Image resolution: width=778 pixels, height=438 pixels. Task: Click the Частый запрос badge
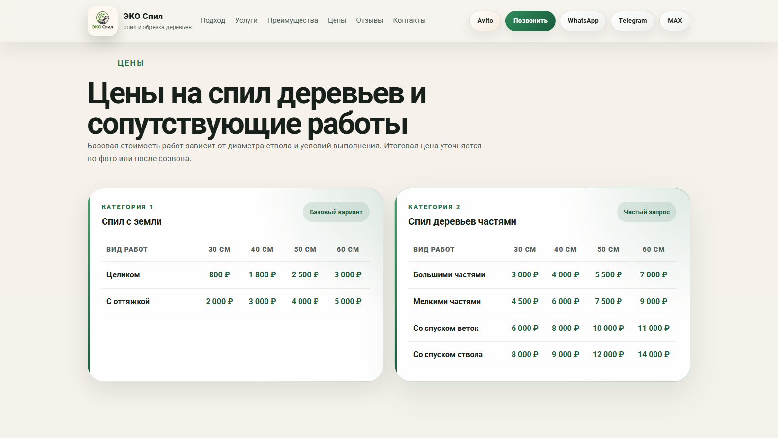(647, 212)
